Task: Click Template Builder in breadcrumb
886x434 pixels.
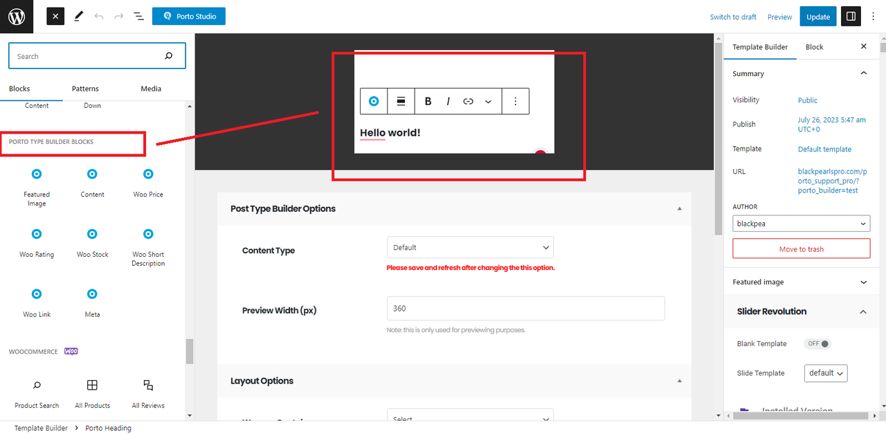Action: click(x=41, y=428)
